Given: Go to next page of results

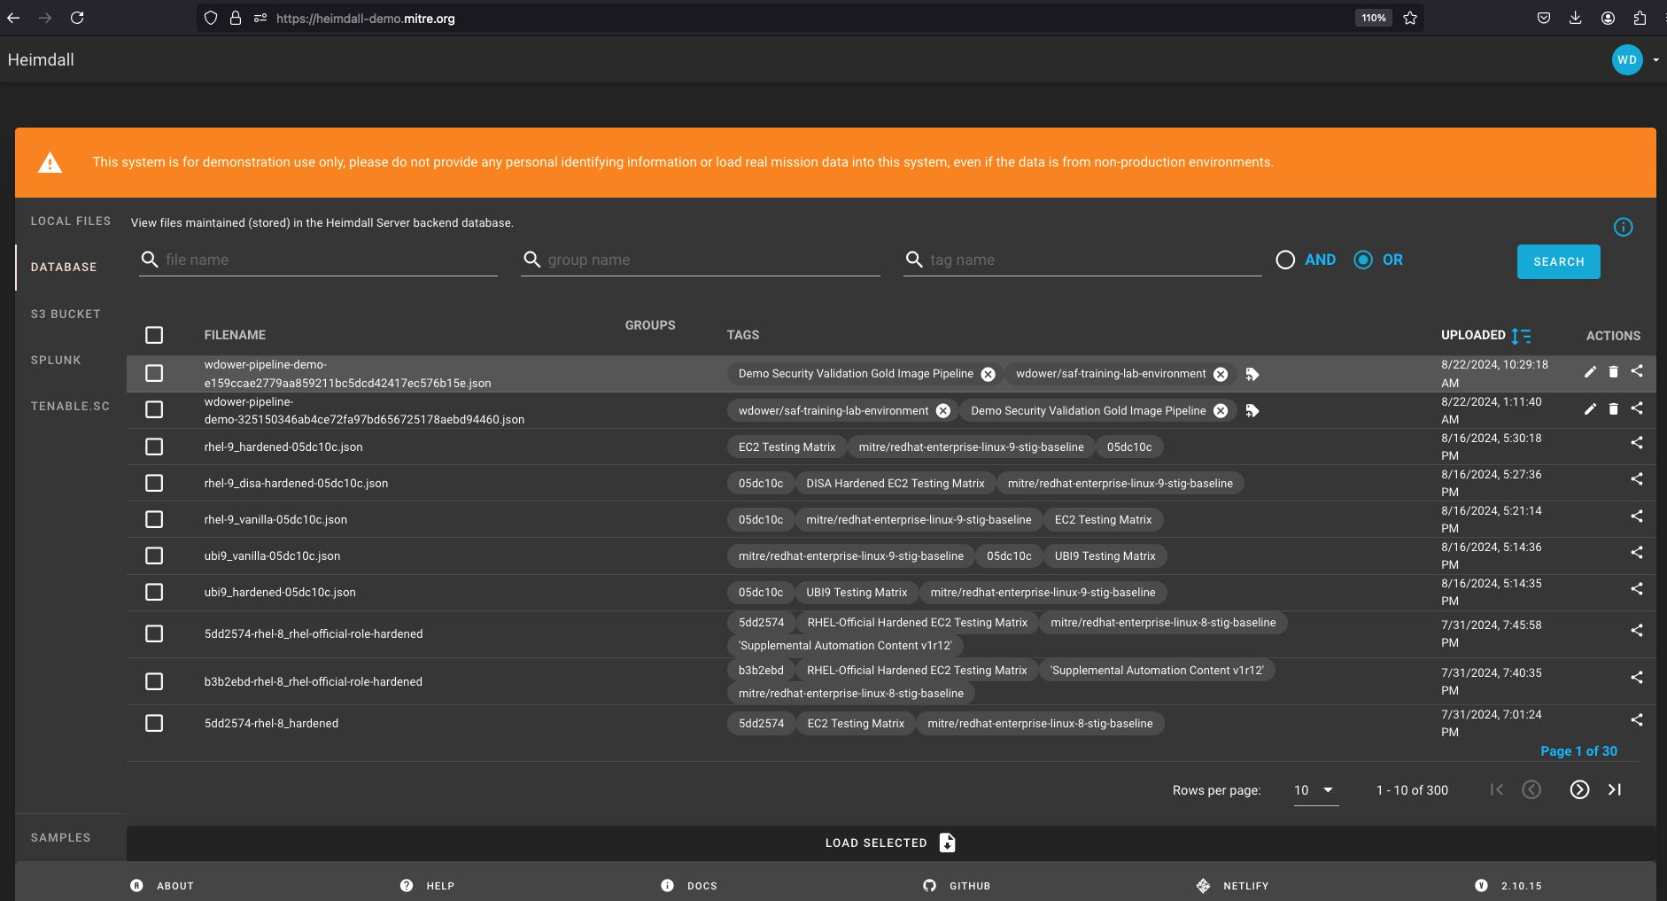Looking at the screenshot, I should point(1579,789).
